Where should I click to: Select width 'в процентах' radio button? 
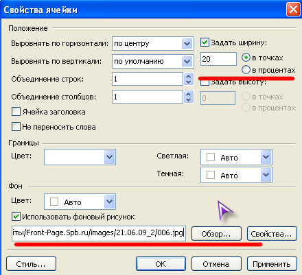[x=246, y=70]
